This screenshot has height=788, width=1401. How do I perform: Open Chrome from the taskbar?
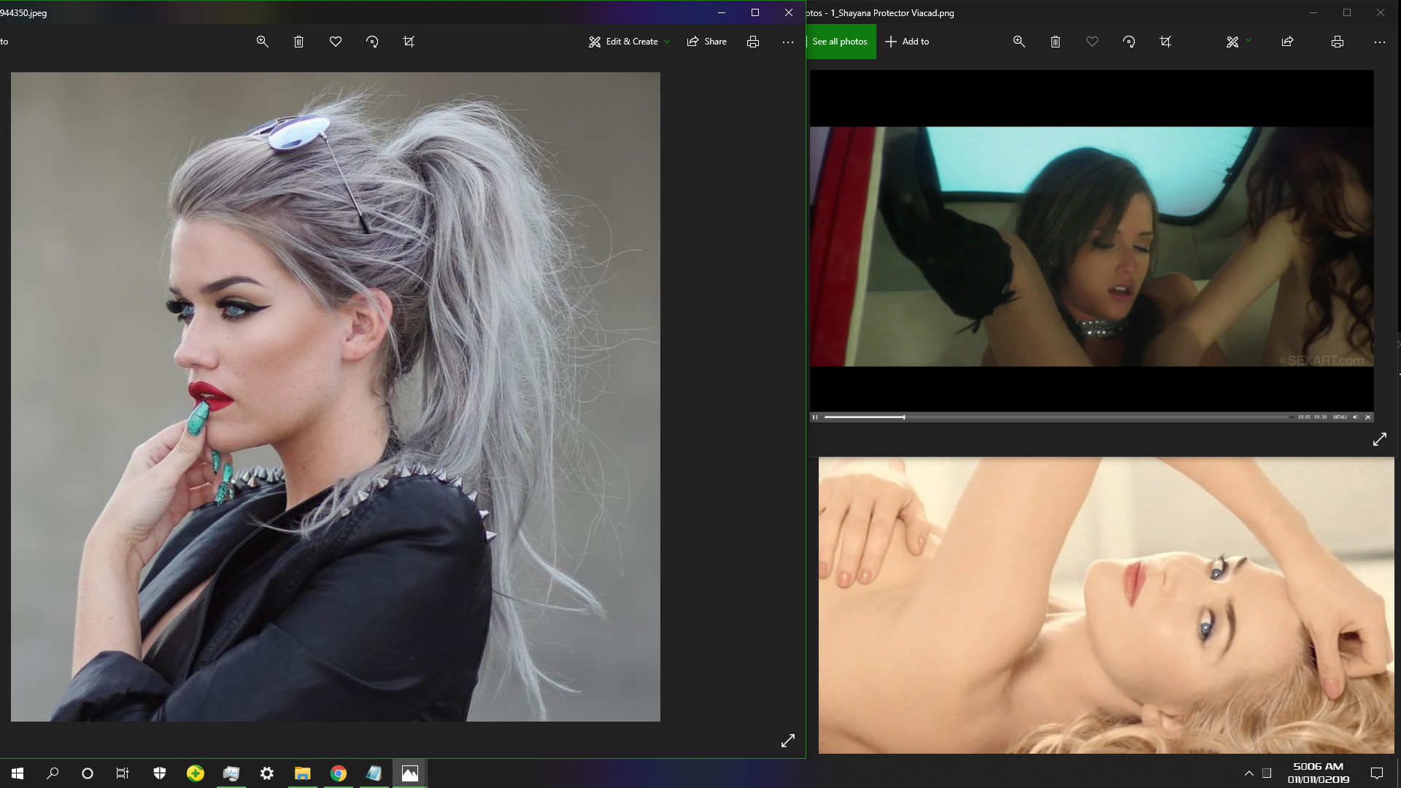tap(339, 773)
